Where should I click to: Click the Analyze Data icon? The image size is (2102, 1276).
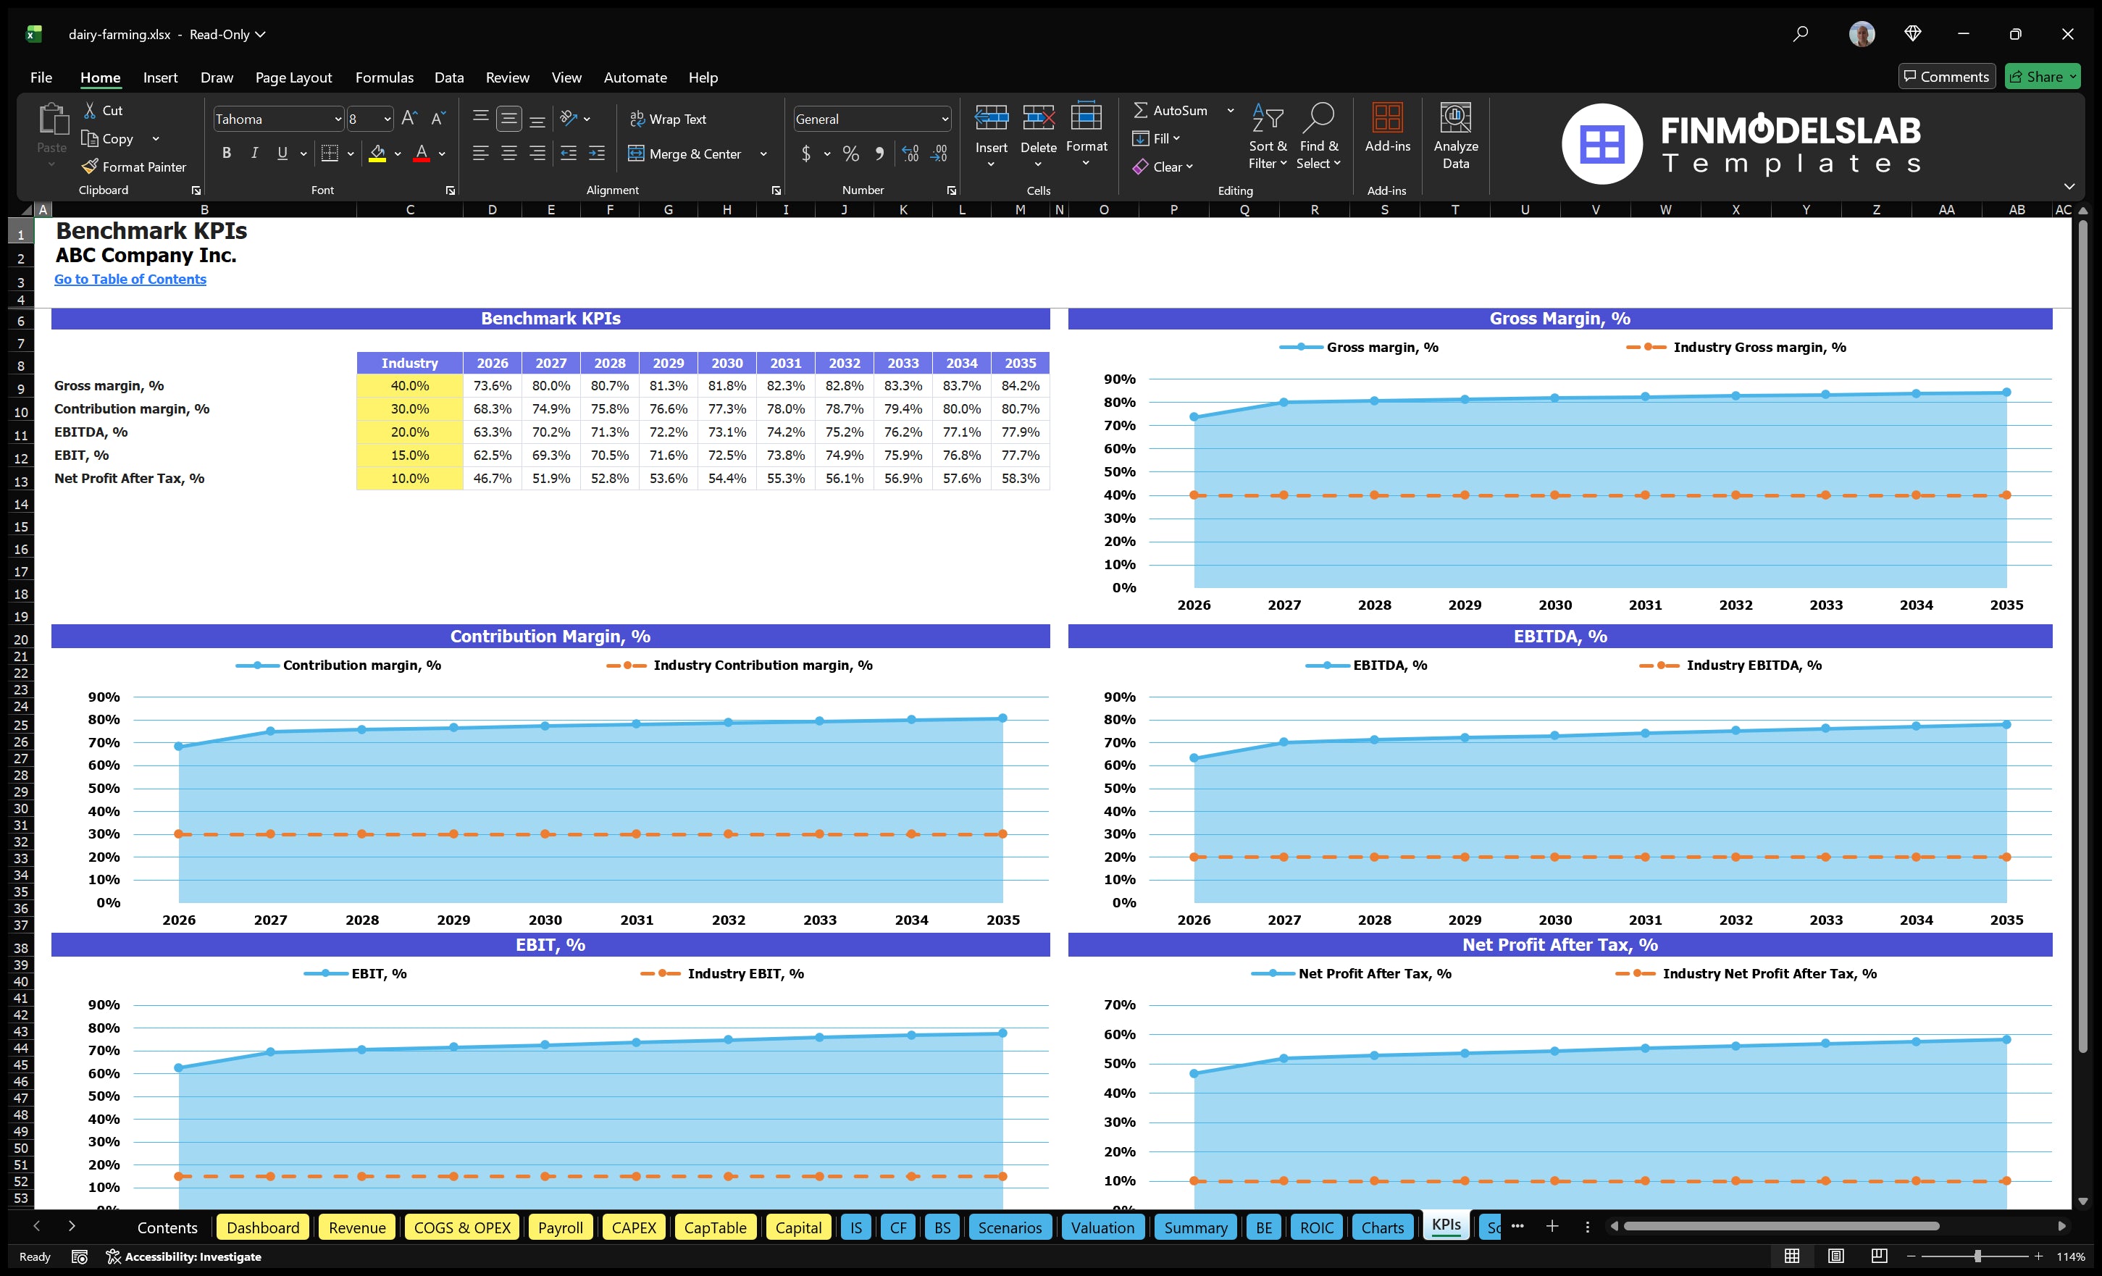(x=1456, y=135)
